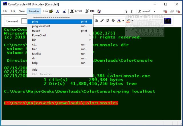Viewport: 183px width, 126px height.
Task: Open the View menu
Action: click(22, 11)
